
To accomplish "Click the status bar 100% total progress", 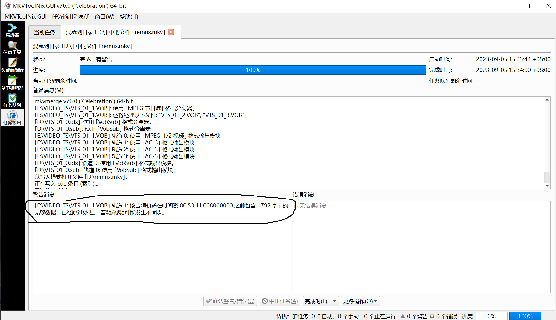I will tap(525, 316).
